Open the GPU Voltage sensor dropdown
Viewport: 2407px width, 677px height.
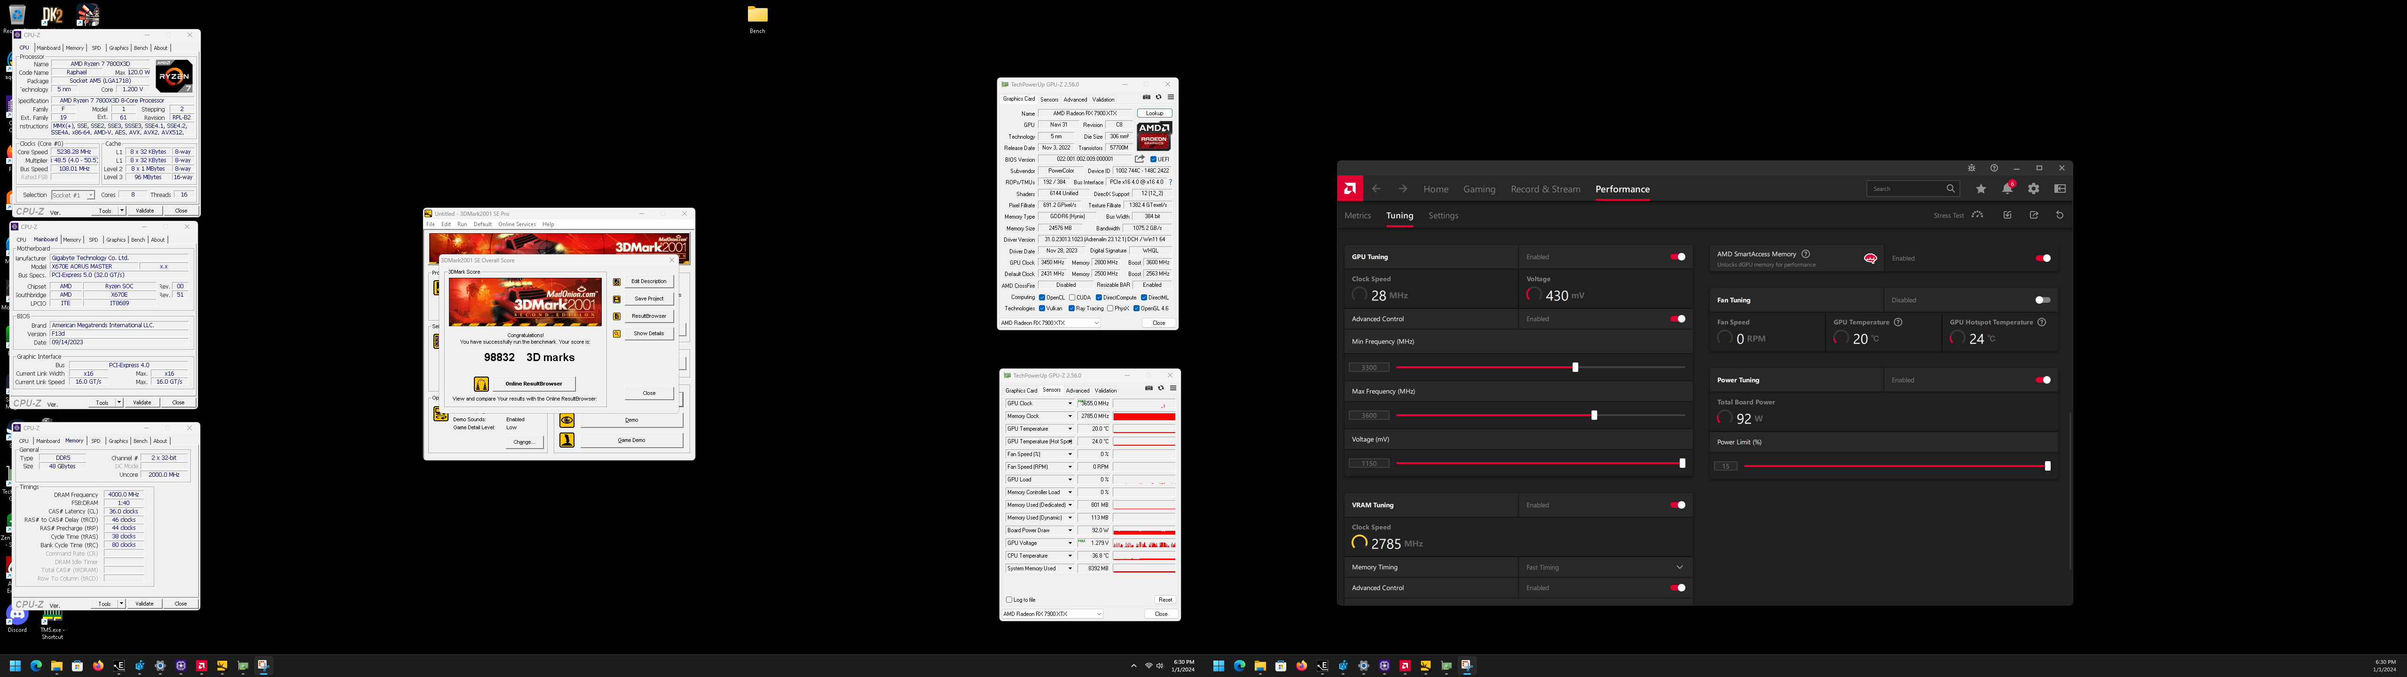(x=1070, y=543)
